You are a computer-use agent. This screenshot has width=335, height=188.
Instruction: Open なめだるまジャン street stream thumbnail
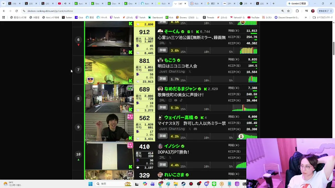pyautogui.click(x=109, y=98)
